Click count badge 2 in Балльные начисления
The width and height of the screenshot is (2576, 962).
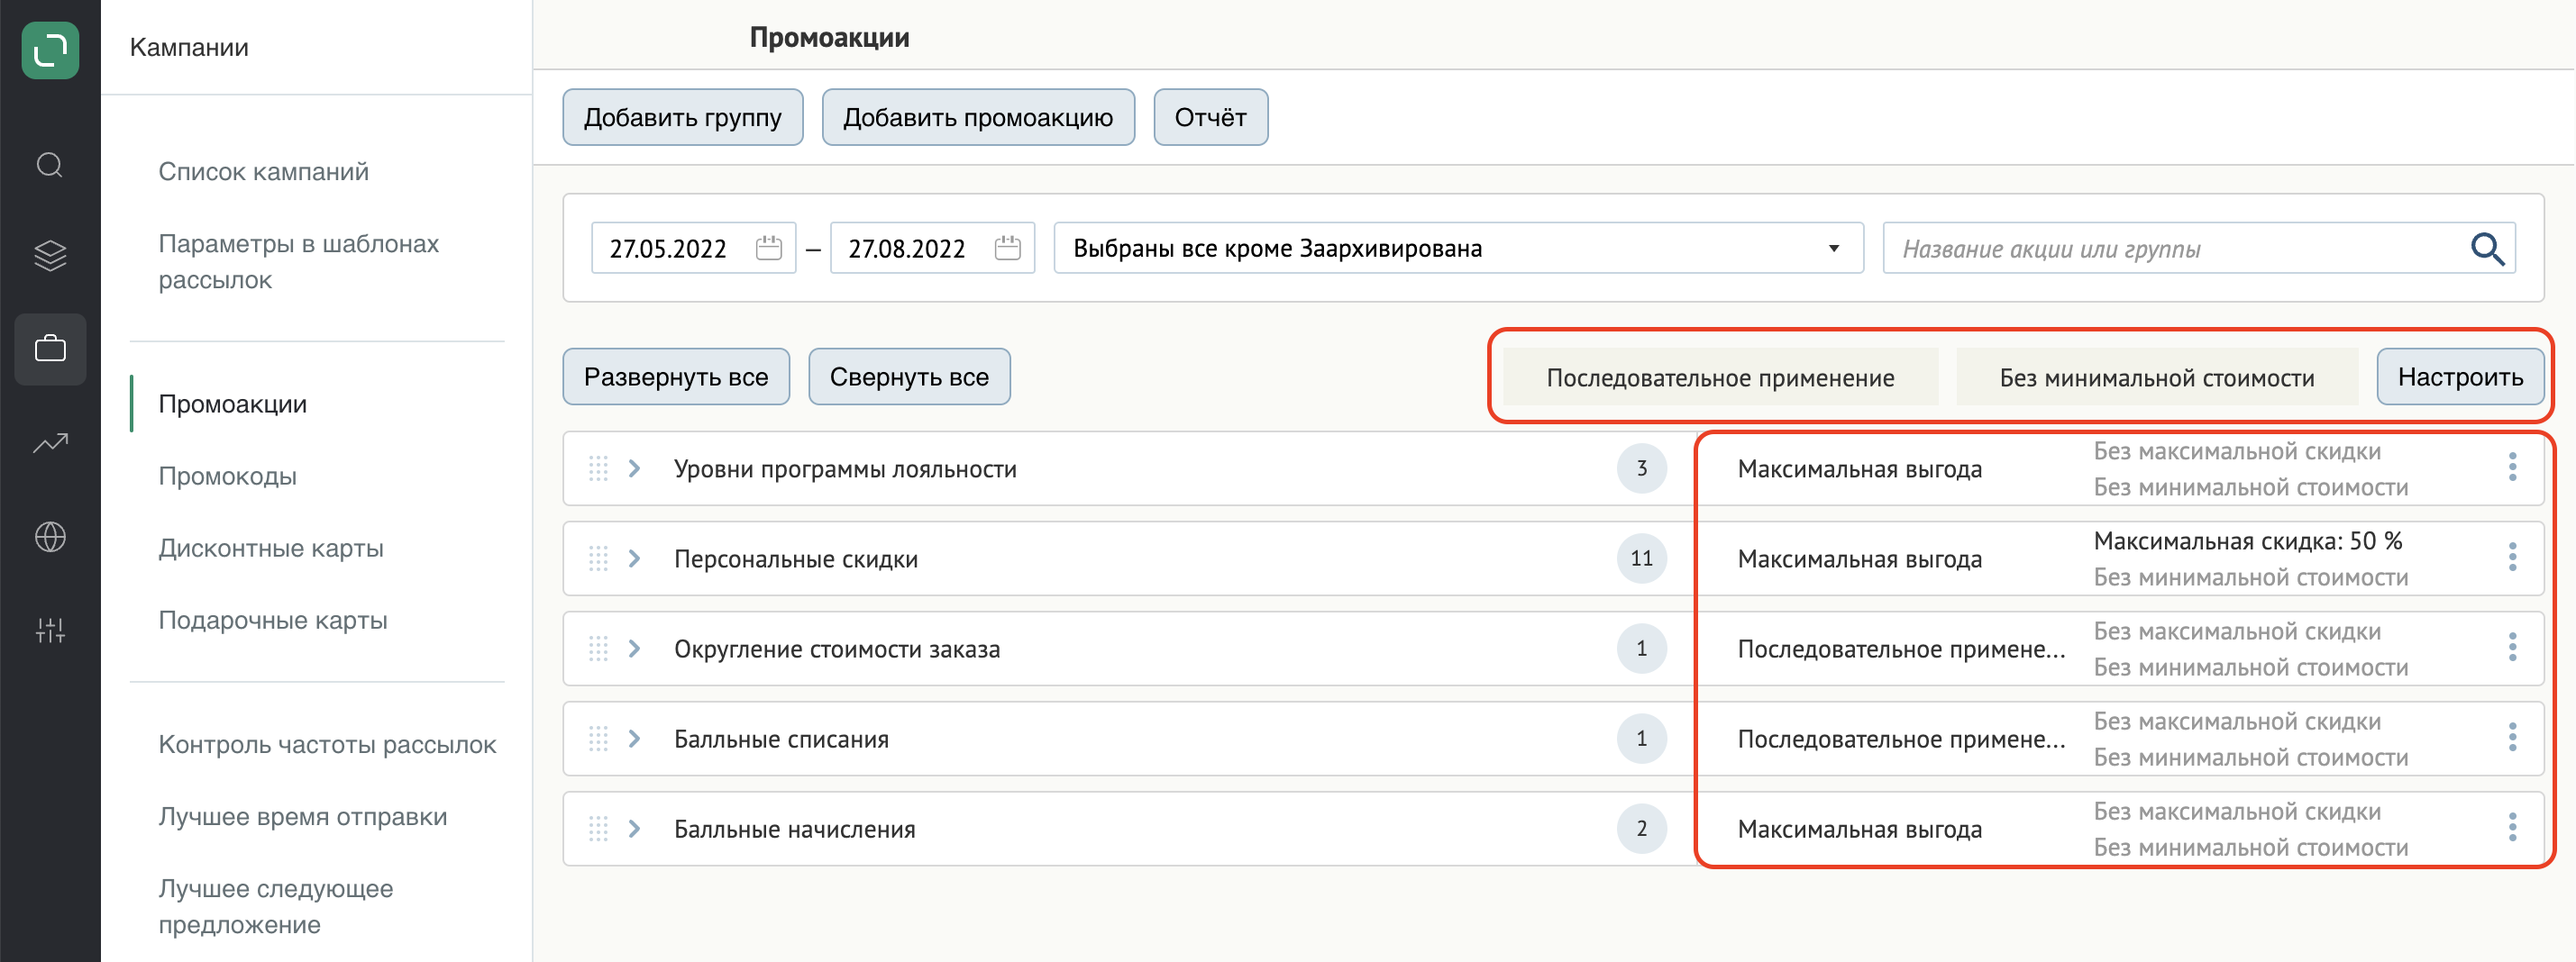tap(1641, 828)
